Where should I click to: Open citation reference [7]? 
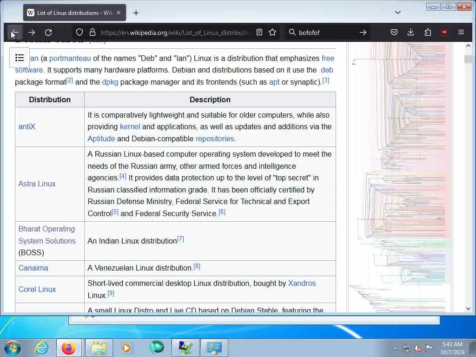click(x=180, y=239)
